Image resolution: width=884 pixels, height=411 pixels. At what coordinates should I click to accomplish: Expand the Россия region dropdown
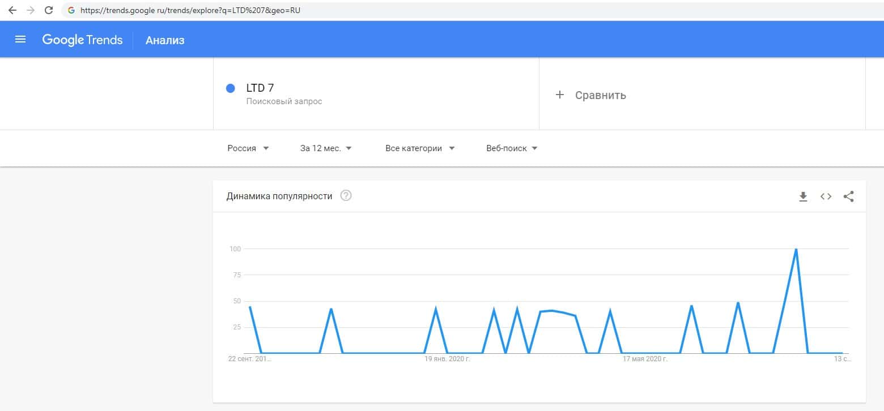point(248,148)
